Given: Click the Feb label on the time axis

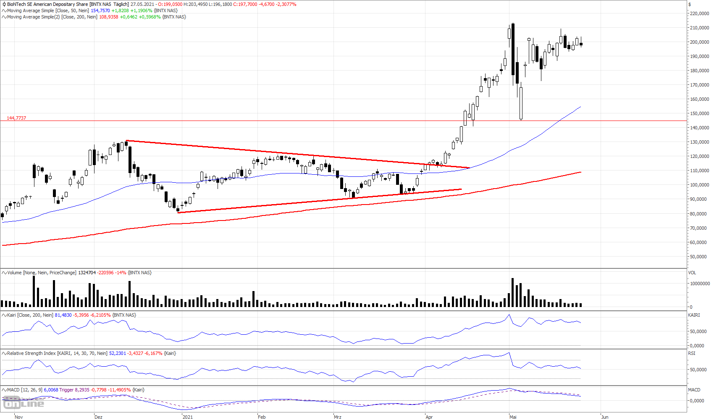Looking at the screenshot, I should [x=262, y=417].
